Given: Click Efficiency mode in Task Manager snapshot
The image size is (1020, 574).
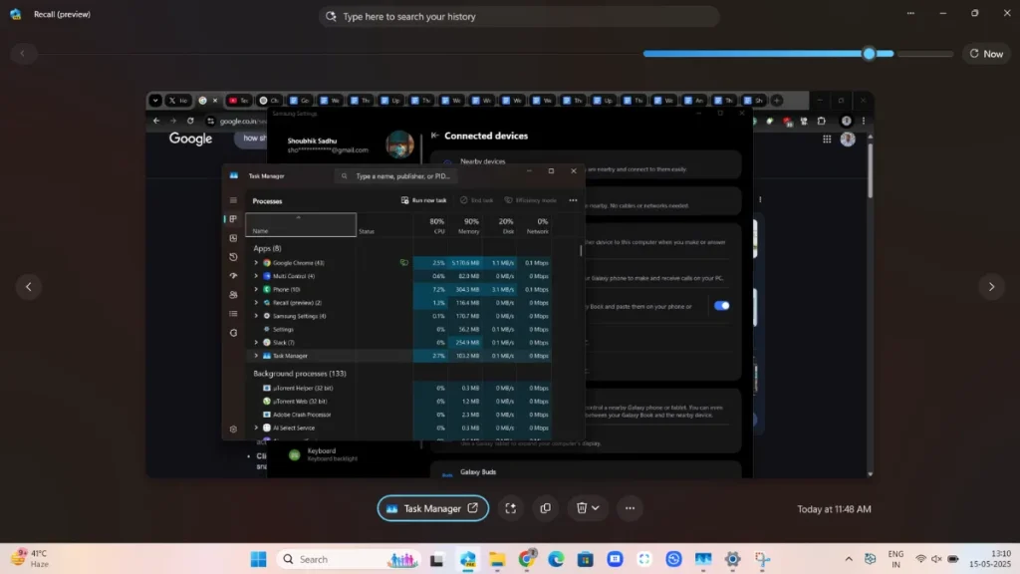Looking at the screenshot, I should [531, 200].
